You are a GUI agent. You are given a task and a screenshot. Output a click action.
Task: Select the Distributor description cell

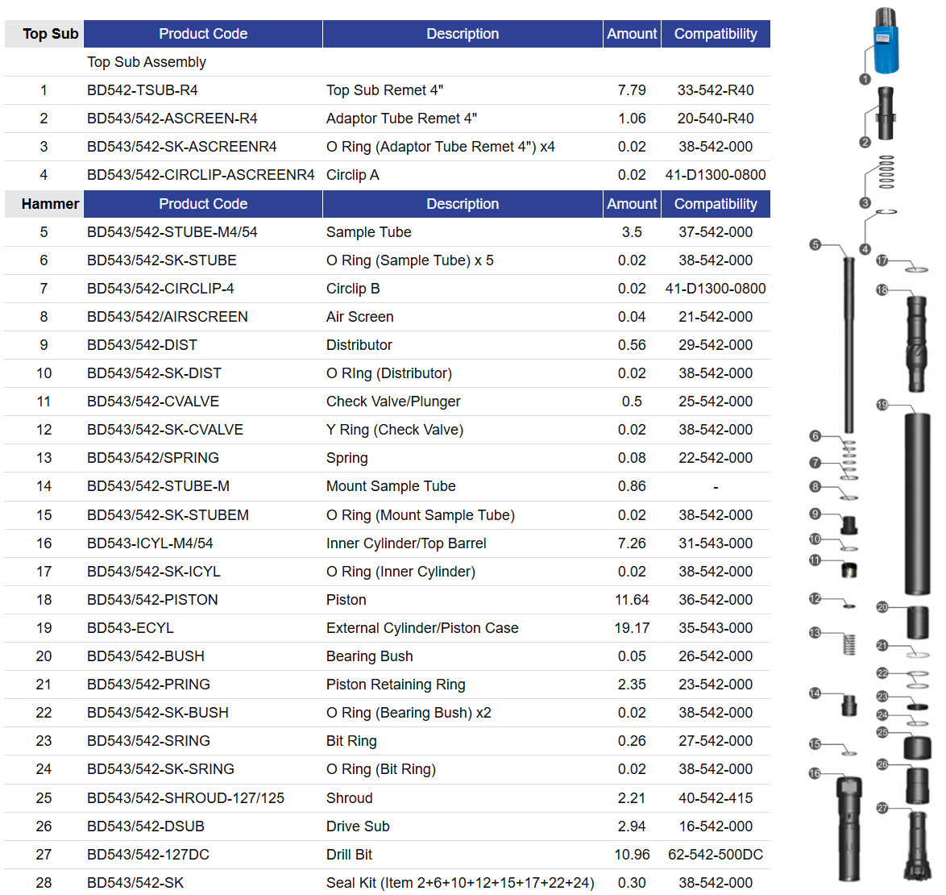point(359,345)
